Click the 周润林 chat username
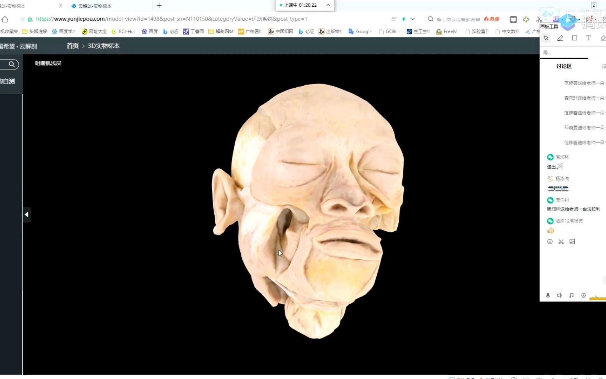The height and width of the screenshot is (379, 606). 562,157
